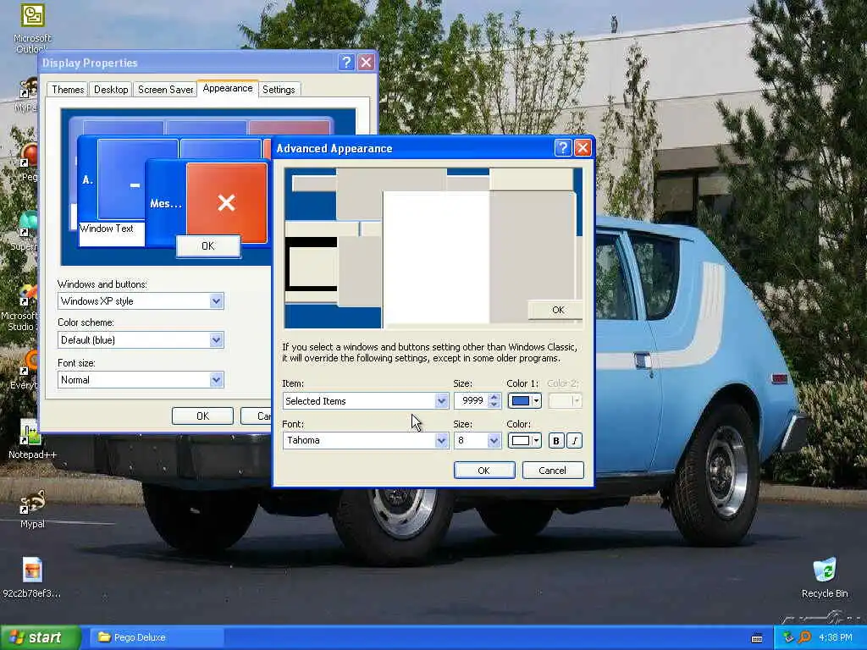This screenshot has height=650, width=867.
Task: Open the Notepad++ desktop shortcut
Action: click(x=32, y=439)
